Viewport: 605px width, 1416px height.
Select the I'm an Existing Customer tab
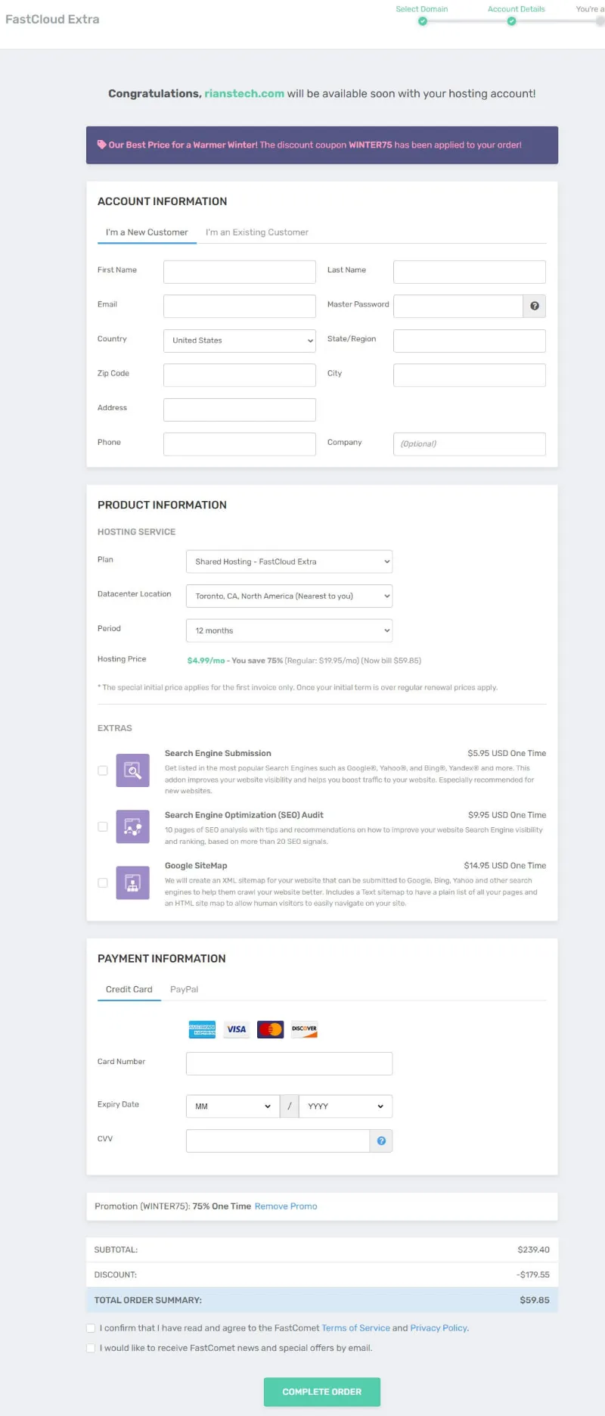click(257, 232)
